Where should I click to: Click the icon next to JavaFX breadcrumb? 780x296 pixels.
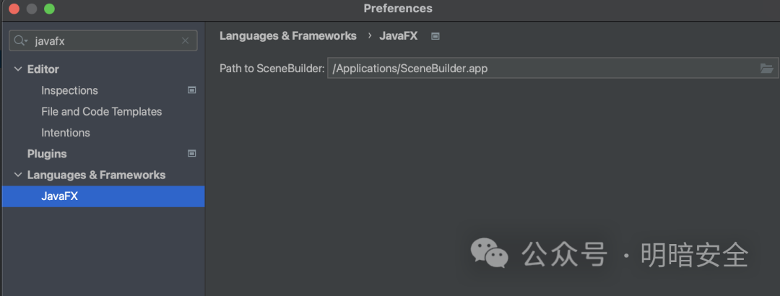435,36
